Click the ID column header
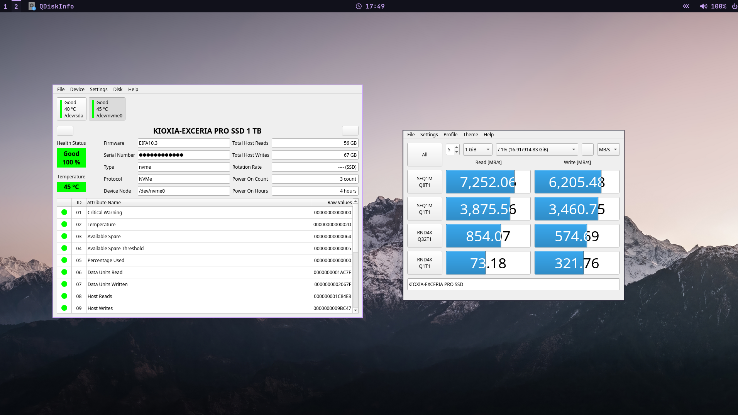The image size is (738, 415). coord(79,203)
